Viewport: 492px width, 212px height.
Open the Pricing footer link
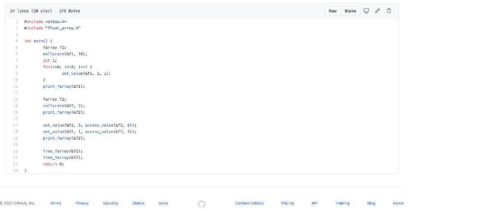pos(287,203)
